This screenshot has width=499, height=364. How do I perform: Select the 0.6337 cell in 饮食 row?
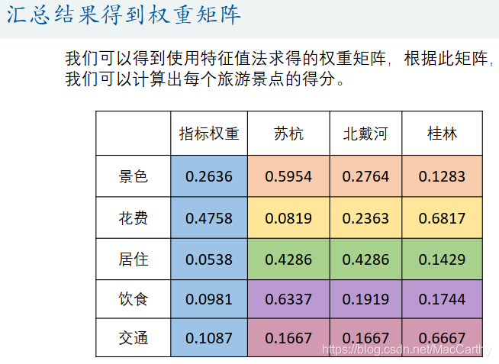click(288, 299)
